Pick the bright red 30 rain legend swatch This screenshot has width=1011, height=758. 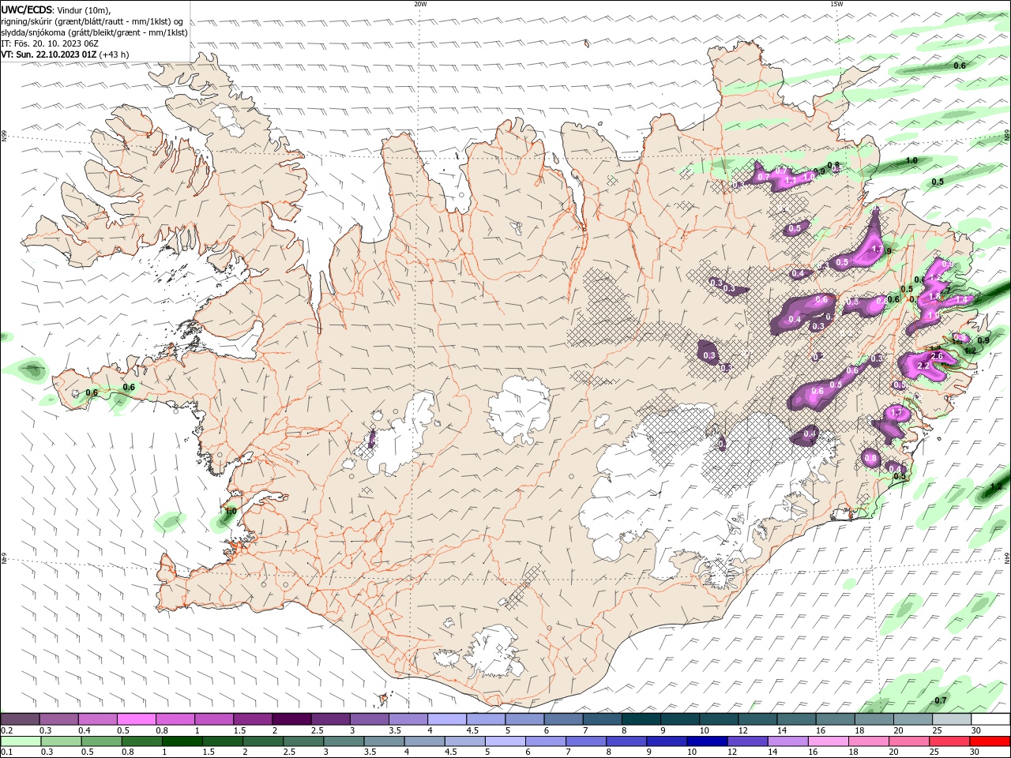[x=990, y=741]
